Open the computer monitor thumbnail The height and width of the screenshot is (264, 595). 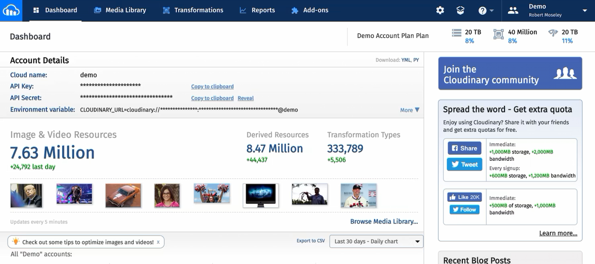coord(261,196)
